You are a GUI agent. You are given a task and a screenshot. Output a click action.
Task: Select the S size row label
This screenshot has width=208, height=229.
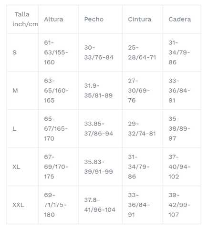[x=22, y=52]
